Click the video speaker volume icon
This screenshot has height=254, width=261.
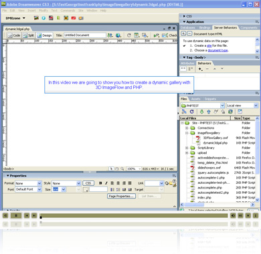click(233, 215)
